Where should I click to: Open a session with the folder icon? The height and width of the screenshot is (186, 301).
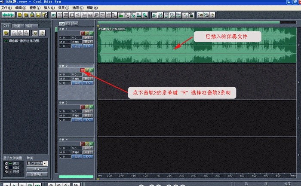pos(26,15)
